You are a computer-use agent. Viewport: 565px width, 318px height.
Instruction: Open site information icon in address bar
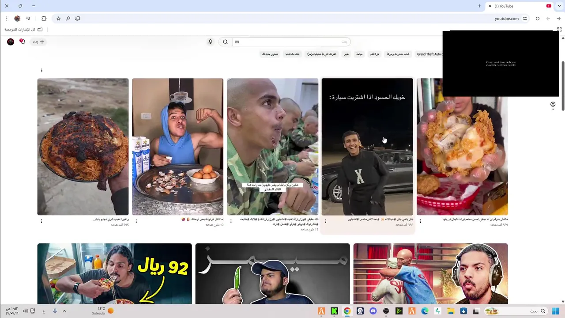(x=525, y=19)
